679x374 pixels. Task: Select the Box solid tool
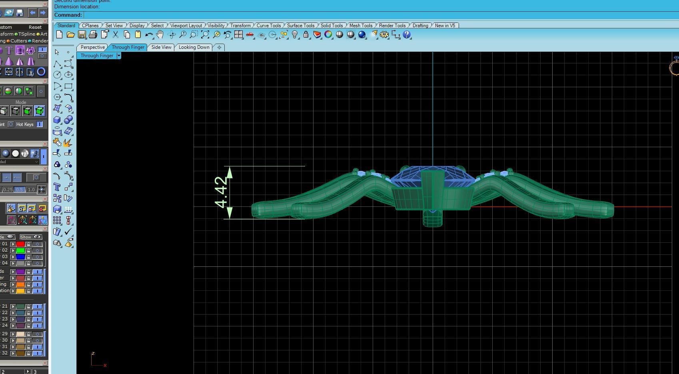(57, 120)
